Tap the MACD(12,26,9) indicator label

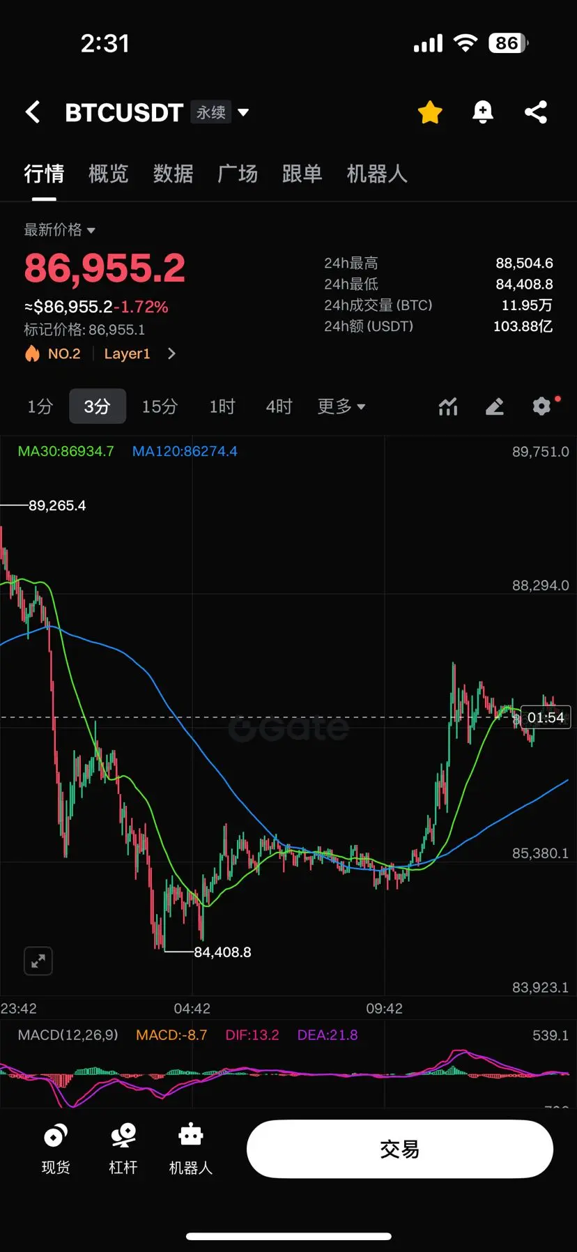coord(68,1035)
